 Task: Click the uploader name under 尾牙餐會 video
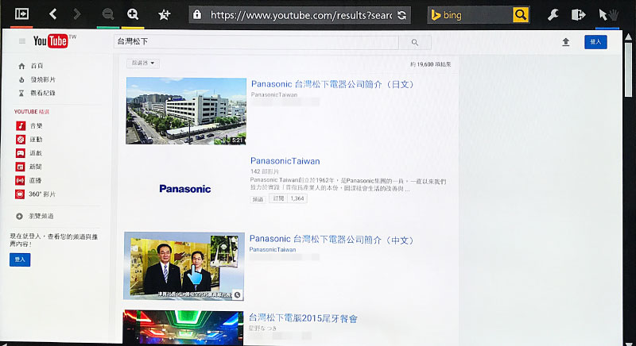click(263, 328)
